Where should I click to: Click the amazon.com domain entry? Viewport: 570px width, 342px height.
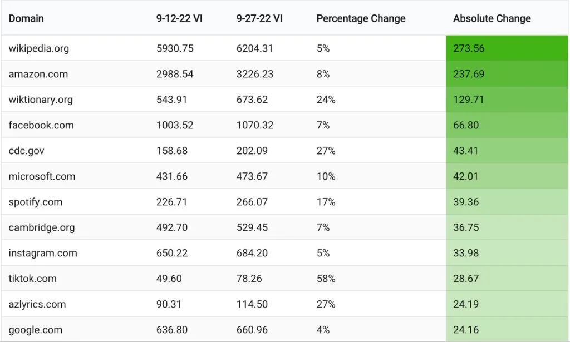[38, 74]
